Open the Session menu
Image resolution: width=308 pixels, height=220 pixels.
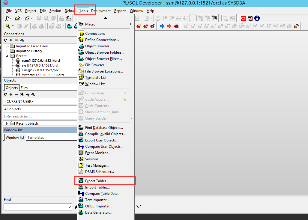[55, 11]
